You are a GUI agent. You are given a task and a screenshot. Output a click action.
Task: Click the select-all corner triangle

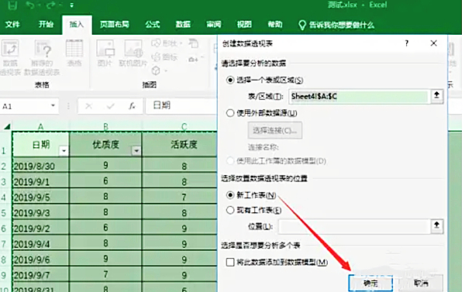(6, 127)
